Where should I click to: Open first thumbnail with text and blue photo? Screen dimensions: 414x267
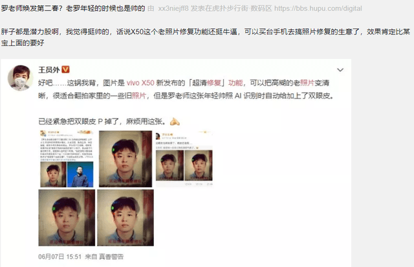67,159
